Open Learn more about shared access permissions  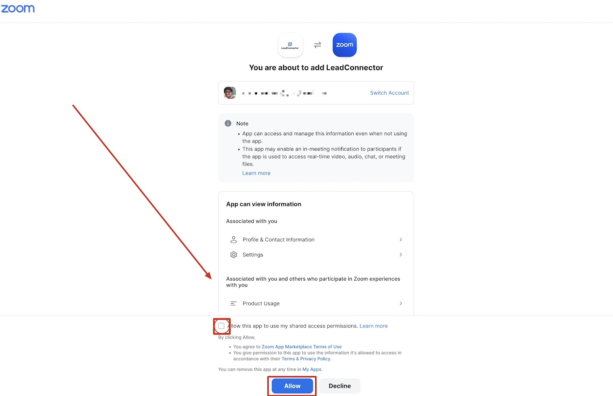(374, 326)
